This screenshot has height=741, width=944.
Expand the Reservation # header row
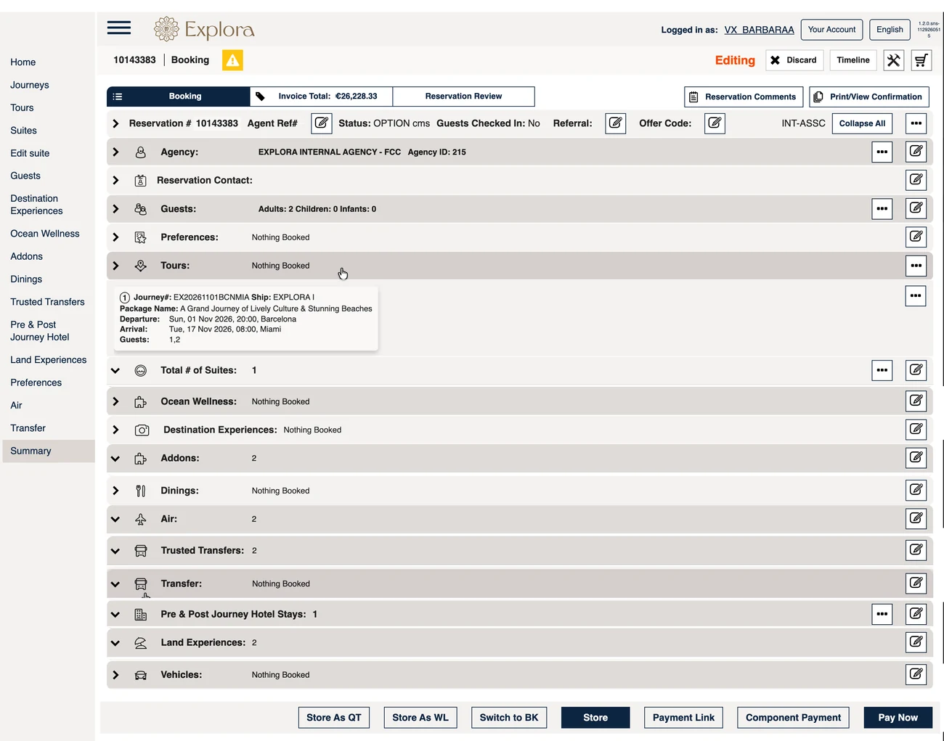(x=115, y=124)
